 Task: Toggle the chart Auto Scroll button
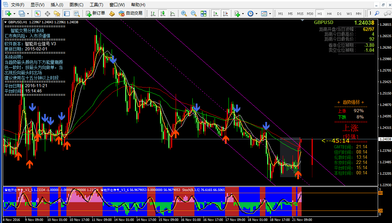(216, 14)
